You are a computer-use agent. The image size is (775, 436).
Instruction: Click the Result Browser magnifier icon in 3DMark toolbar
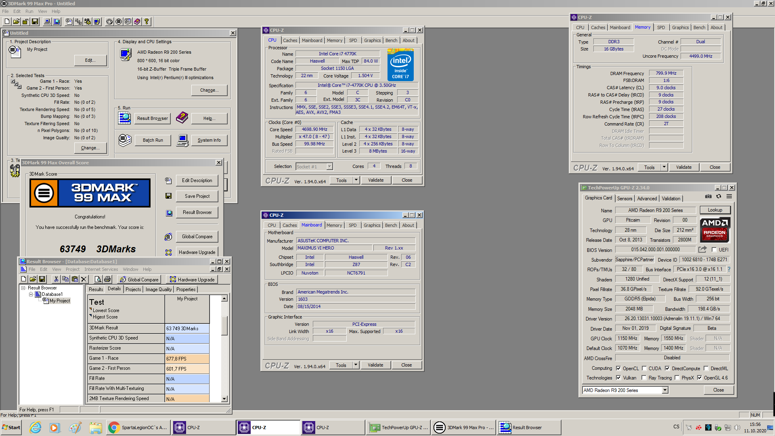(57, 22)
